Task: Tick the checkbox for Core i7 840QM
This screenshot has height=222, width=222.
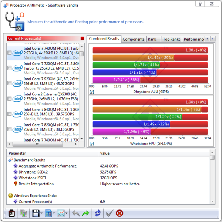Action: [x=10, y=114]
